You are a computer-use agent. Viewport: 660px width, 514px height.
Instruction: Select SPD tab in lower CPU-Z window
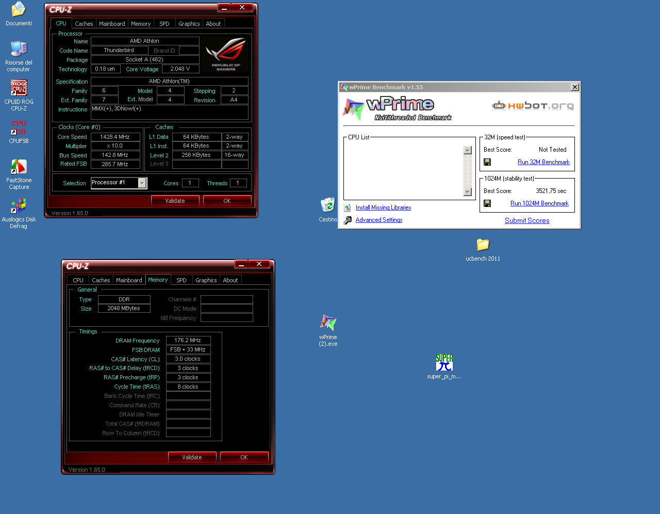[181, 280]
